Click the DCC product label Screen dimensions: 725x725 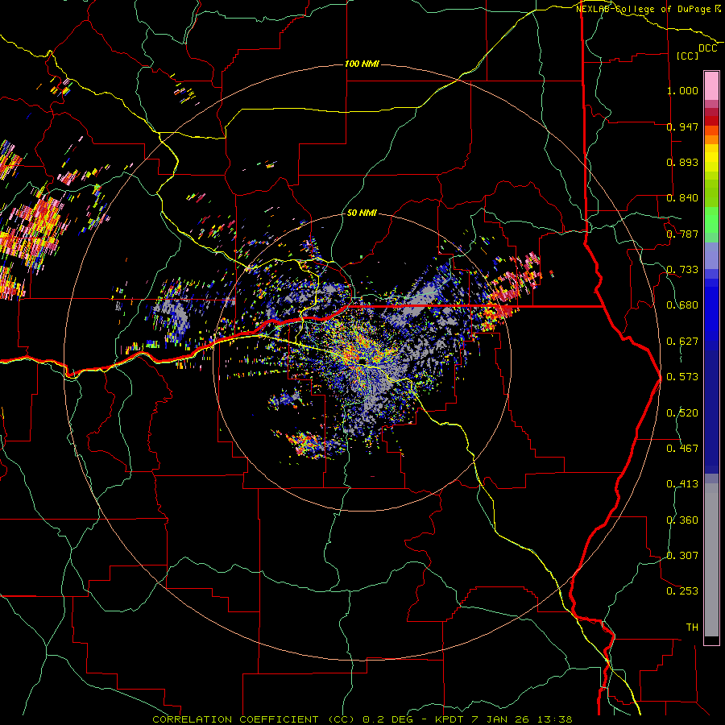point(708,48)
